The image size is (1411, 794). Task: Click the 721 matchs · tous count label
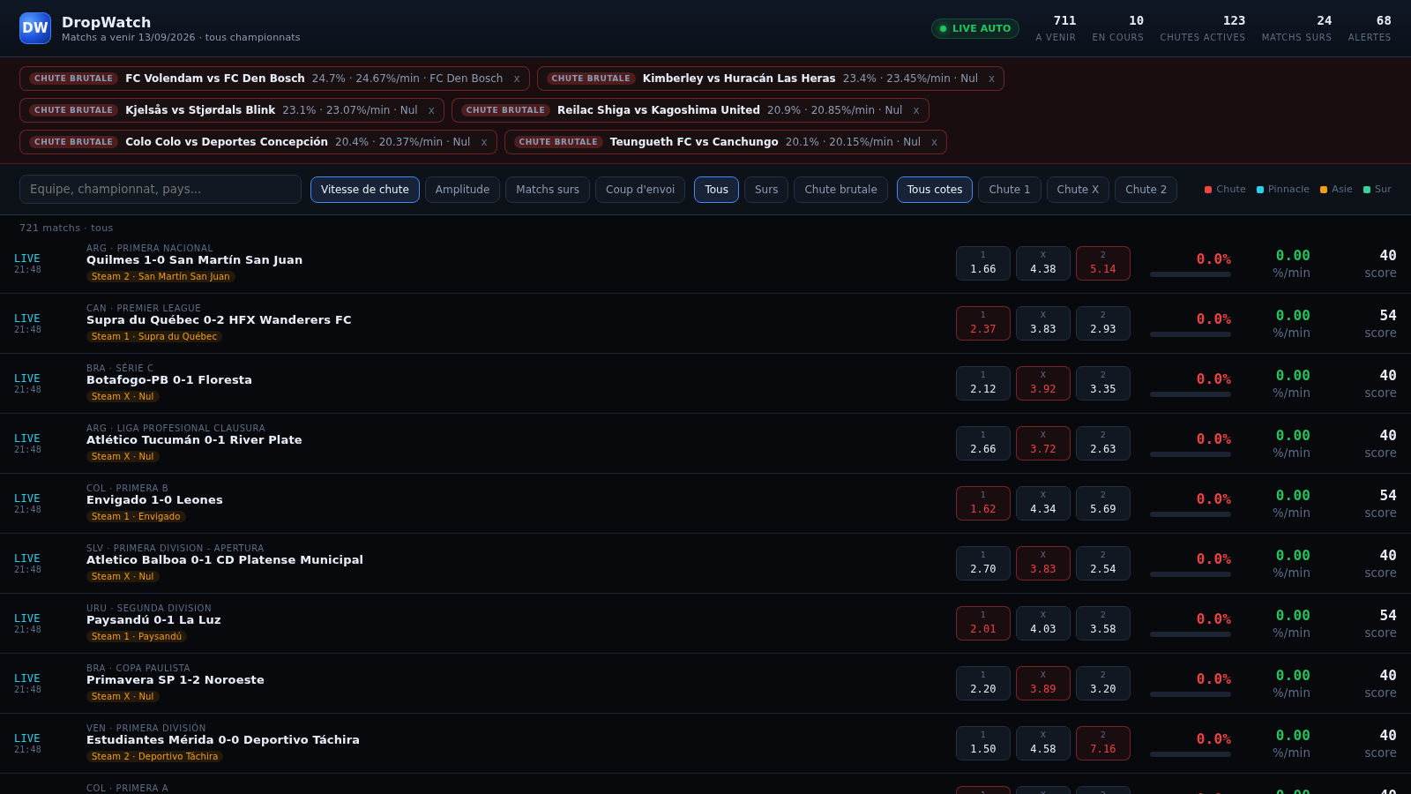(66, 228)
